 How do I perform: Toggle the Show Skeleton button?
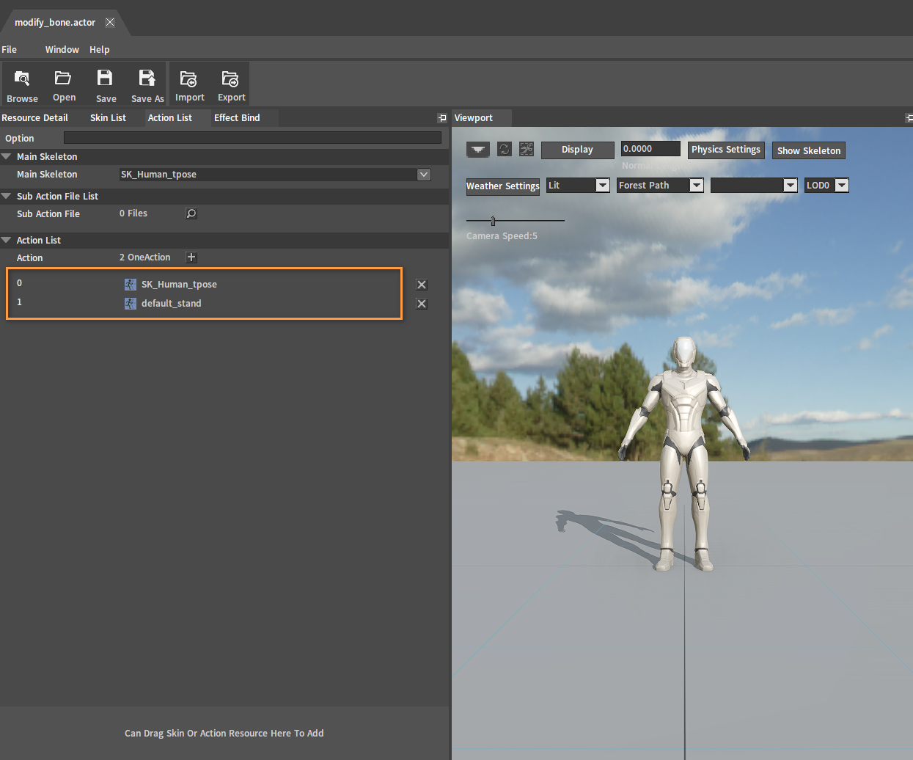pos(808,150)
